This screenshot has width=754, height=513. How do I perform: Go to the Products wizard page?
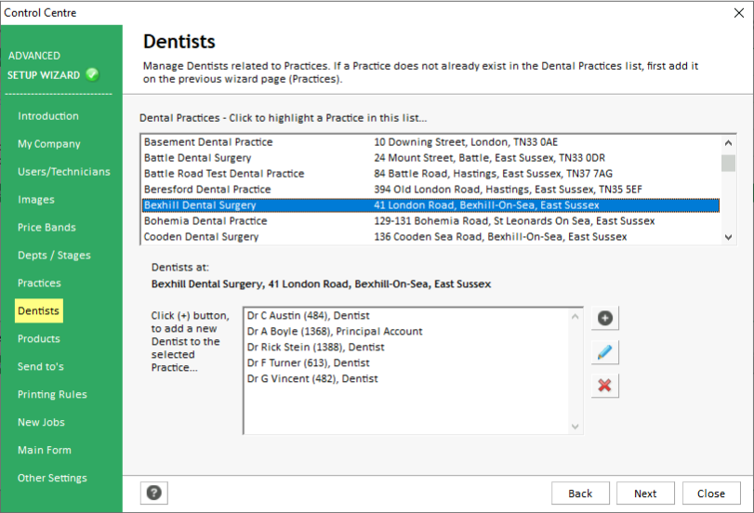[39, 339]
